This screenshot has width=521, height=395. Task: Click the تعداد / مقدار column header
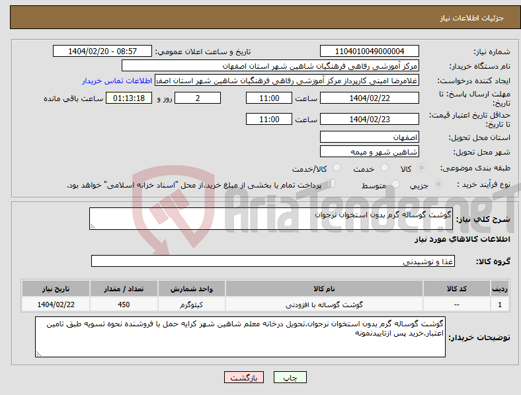[124, 289]
